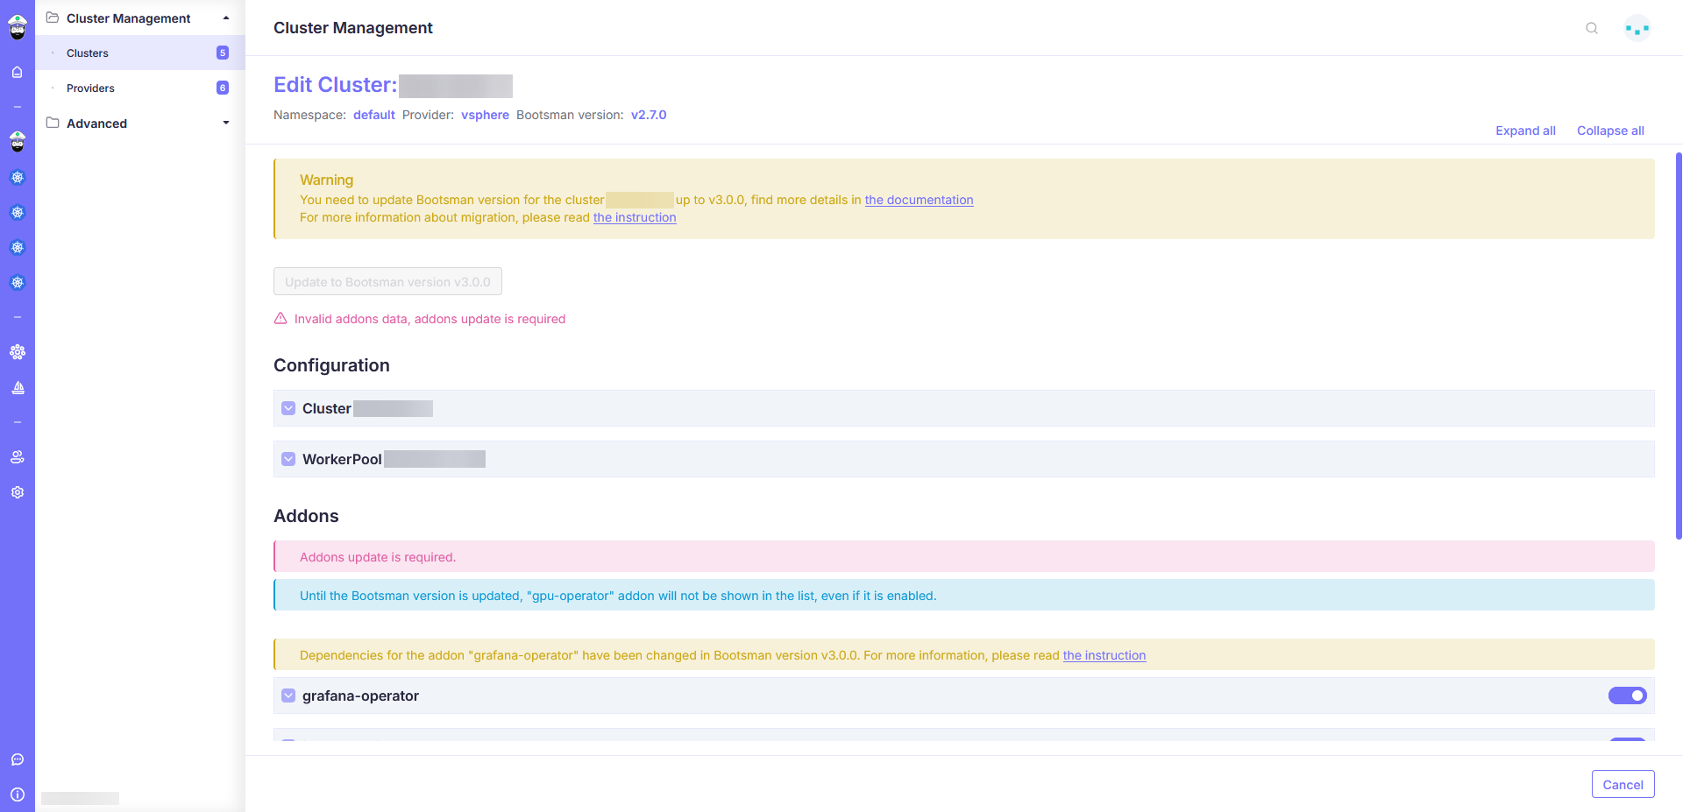Select Providers in the side menu
The height and width of the screenshot is (812, 1683).
click(90, 88)
